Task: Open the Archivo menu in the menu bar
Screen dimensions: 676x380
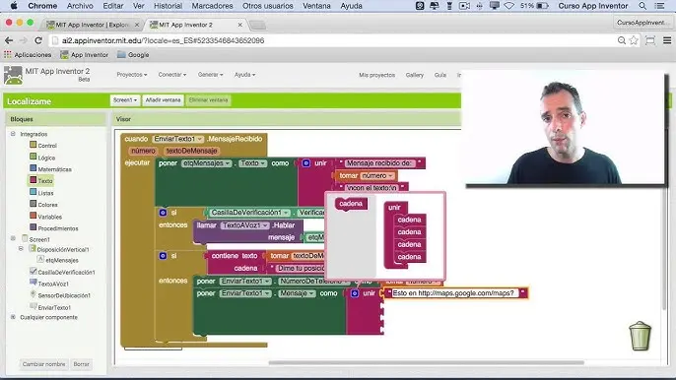Action: click(x=80, y=6)
